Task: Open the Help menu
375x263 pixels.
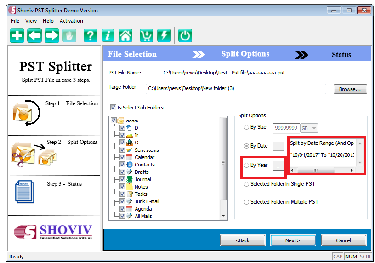Action: pos(48,21)
